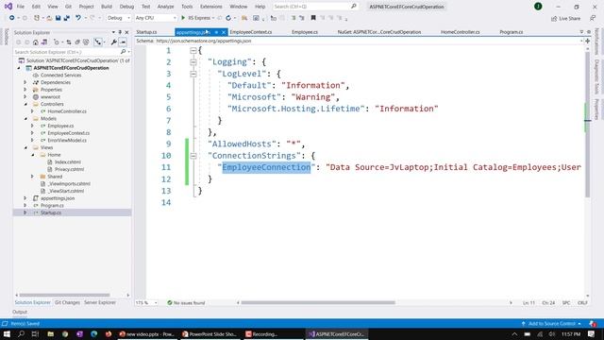Image resolution: width=604 pixels, height=340 pixels.
Task: Close the appsettings.json tab
Action: pyautogui.click(x=224, y=32)
